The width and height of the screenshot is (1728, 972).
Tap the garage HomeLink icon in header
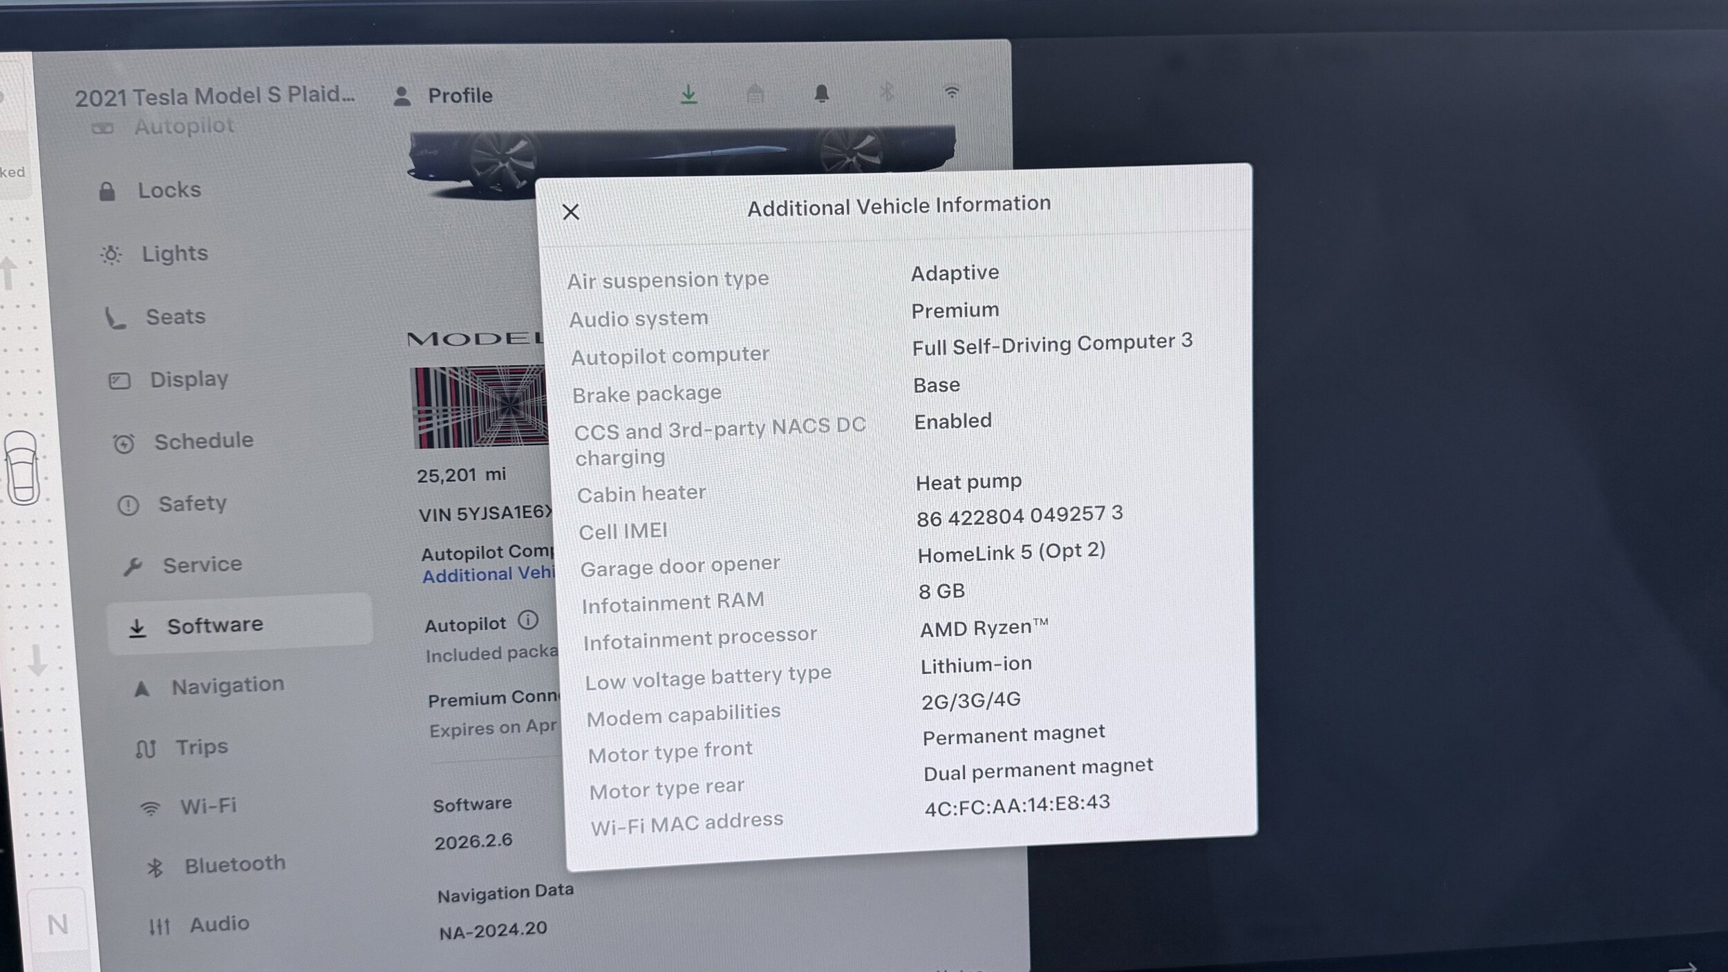coord(755,94)
